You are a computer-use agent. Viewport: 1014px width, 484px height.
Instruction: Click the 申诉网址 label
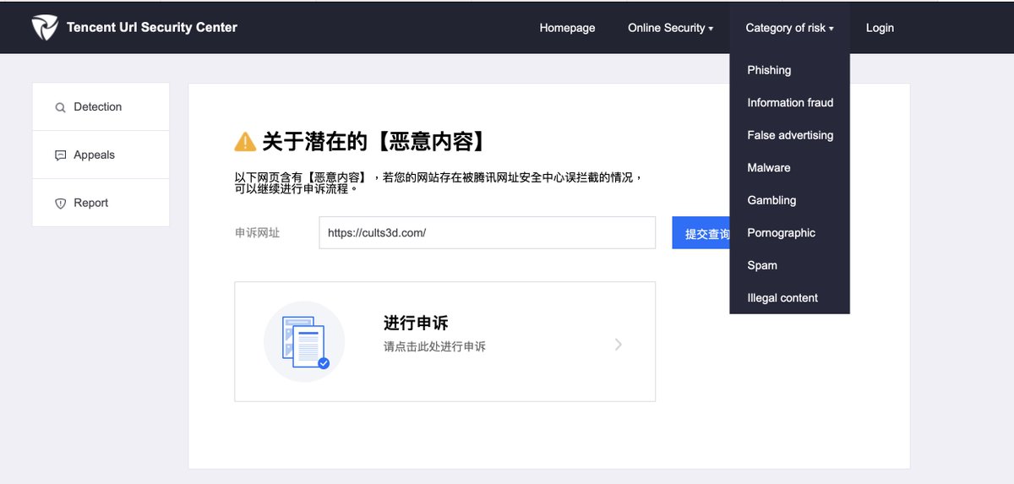click(x=257, y=233)
